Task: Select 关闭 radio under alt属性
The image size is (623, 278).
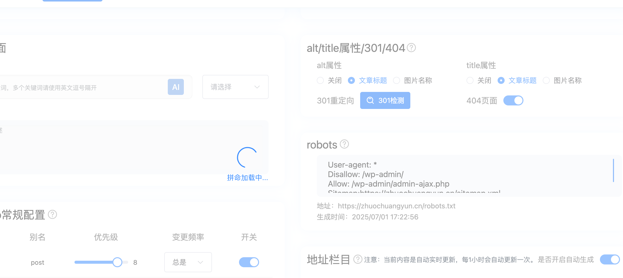Action: (x=320, y=80)
